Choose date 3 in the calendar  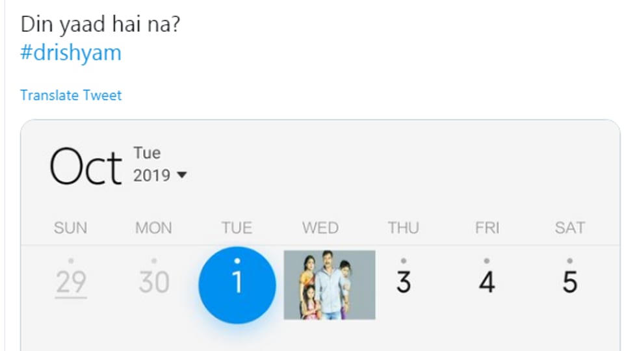click(x=404, y=282)
